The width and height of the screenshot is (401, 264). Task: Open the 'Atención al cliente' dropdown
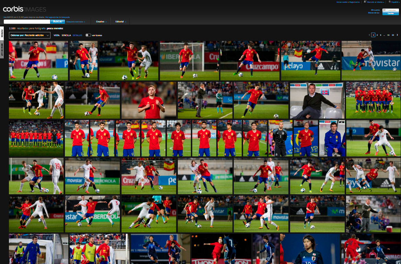[375, 2]
